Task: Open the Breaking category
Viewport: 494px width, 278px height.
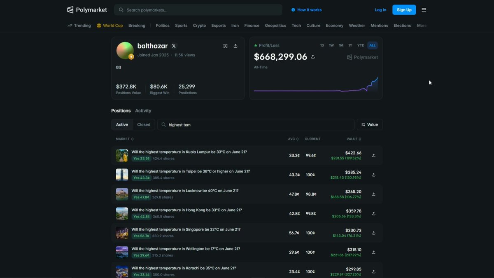Action: pyautogui.click(x=137, y=26)
